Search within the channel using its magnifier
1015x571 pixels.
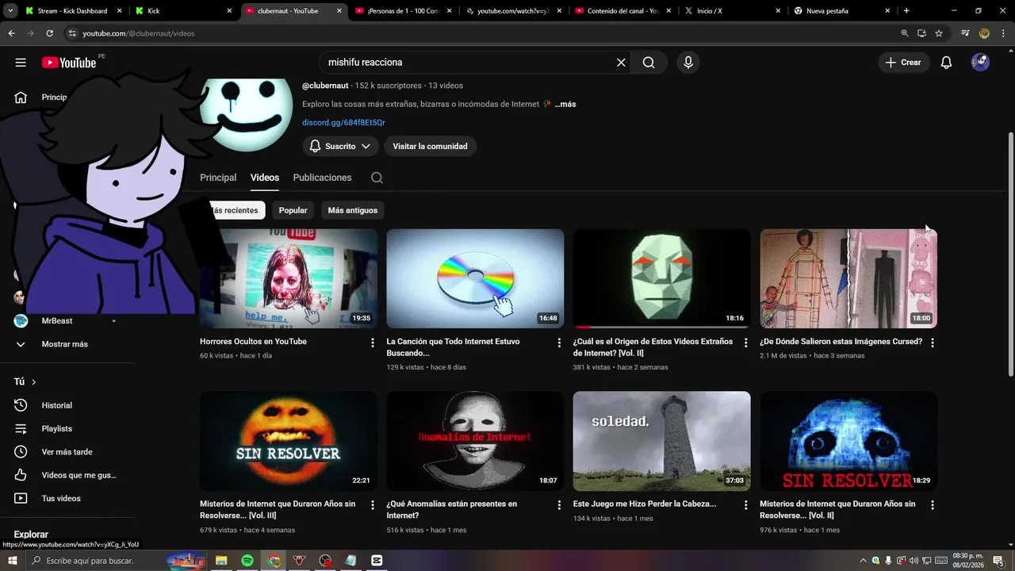(x=377, y=178)
